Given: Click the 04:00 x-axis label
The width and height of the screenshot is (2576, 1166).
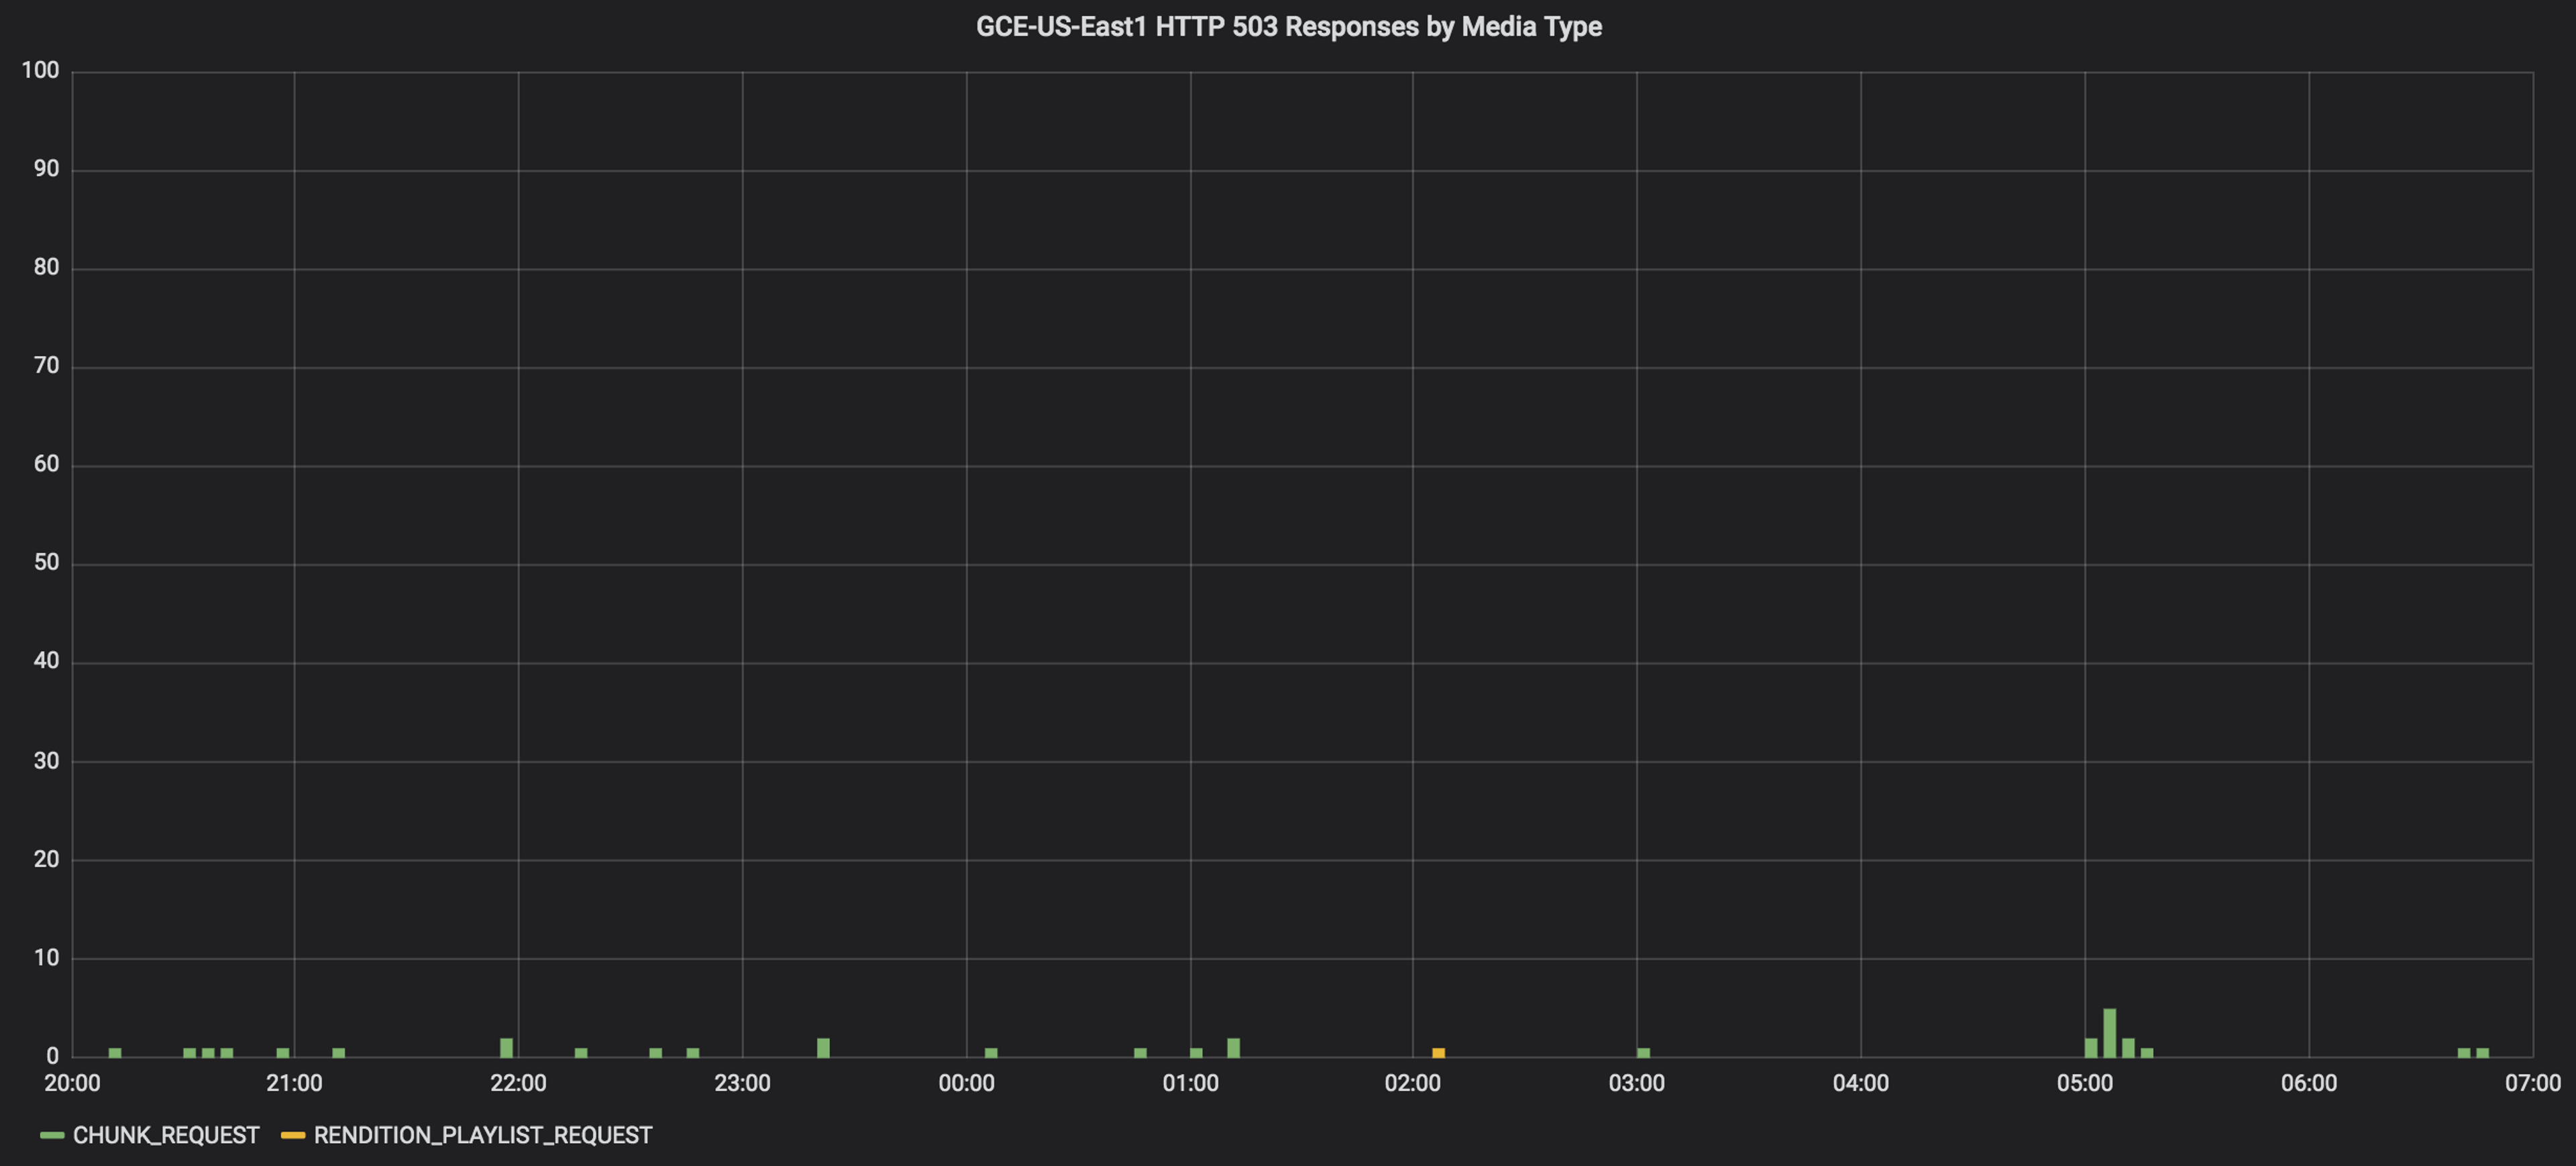Looking at the screenshot, I should [1860, 1084].
